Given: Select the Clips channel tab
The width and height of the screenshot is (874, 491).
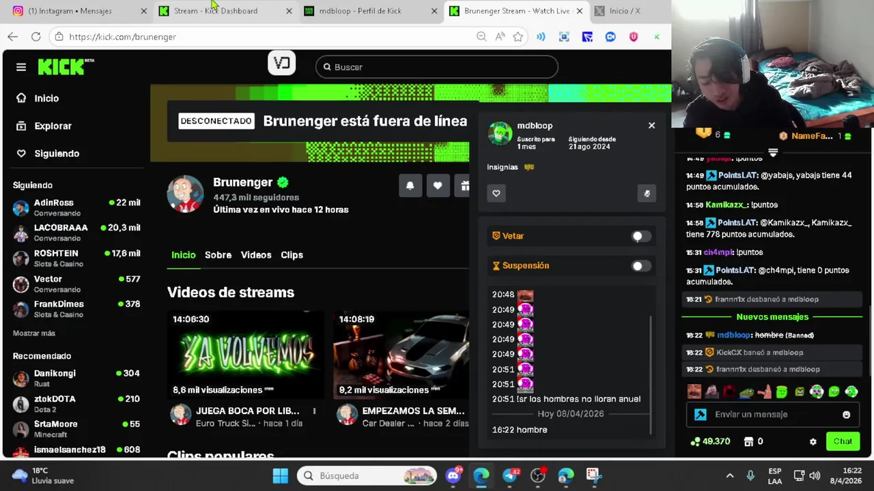Looking at the screenshot, I should [x=292, y=255].
